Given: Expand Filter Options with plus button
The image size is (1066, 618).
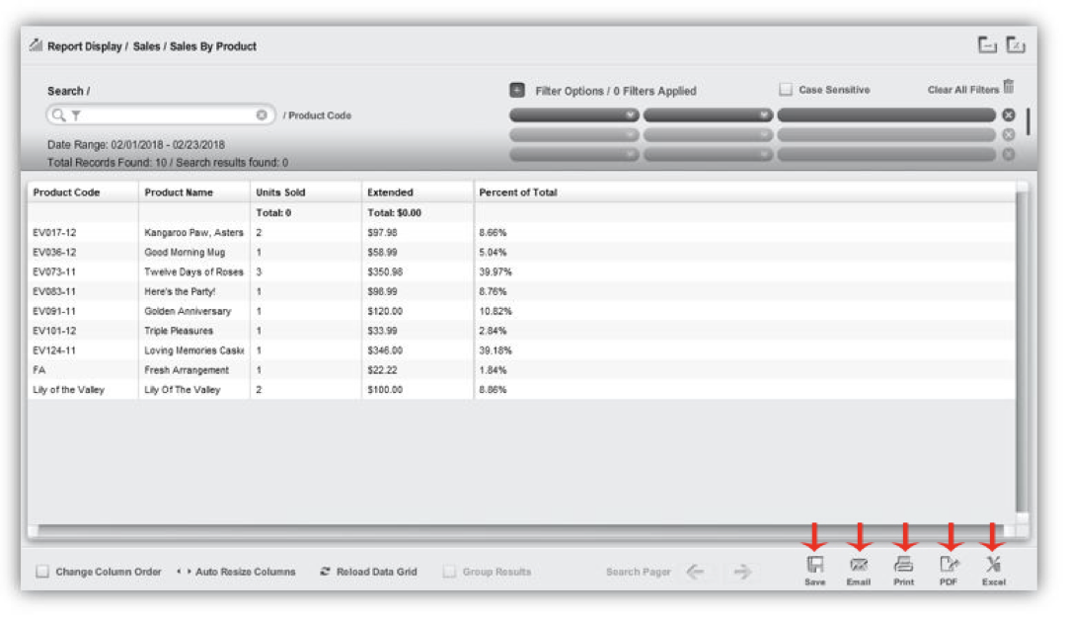Looking at the screenshot, I should tap(517, 90).
